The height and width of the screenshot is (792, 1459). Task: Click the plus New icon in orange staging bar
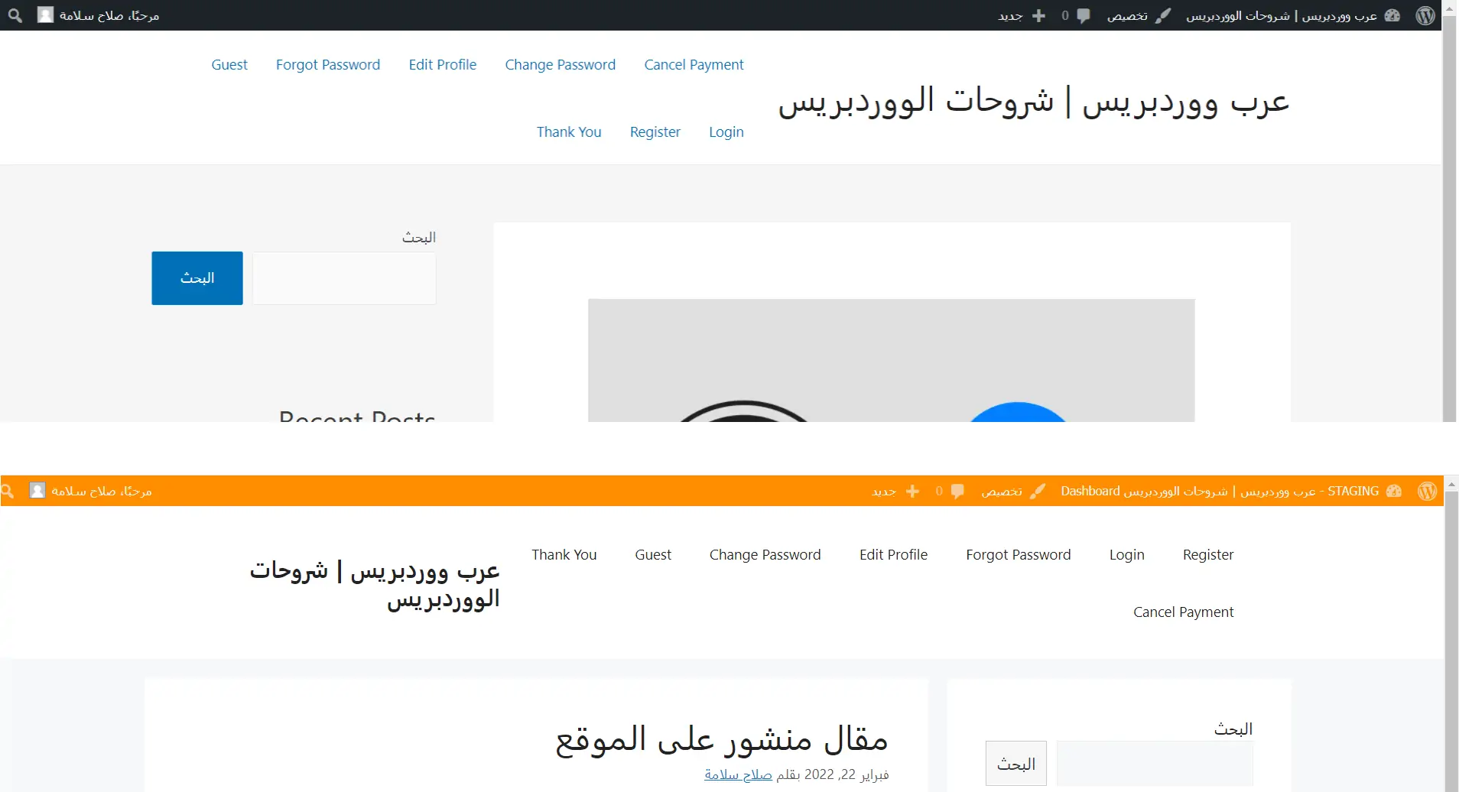[912, 491]
